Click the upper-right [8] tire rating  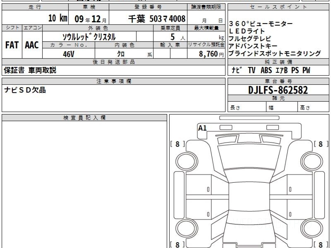pos(320,144)
